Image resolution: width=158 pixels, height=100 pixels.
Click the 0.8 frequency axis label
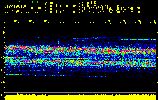pyautogui.click(x=2, y=70)
